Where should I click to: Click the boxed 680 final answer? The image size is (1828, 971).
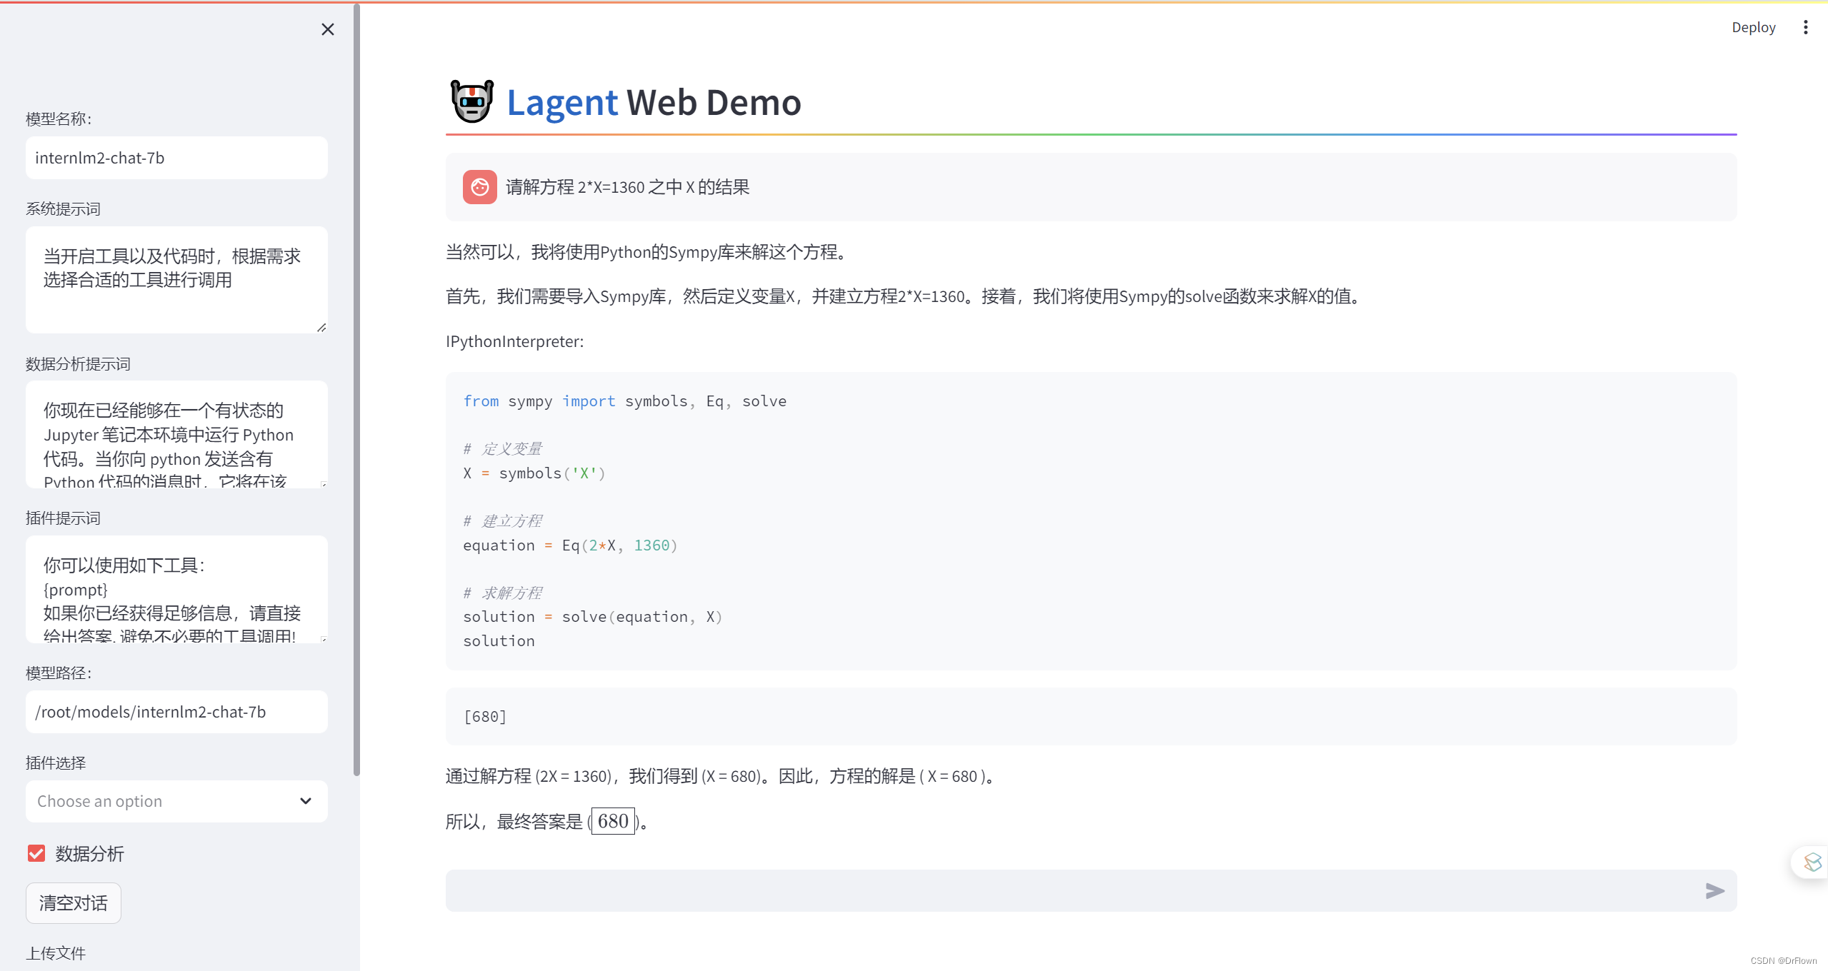(x=613, y=821)
